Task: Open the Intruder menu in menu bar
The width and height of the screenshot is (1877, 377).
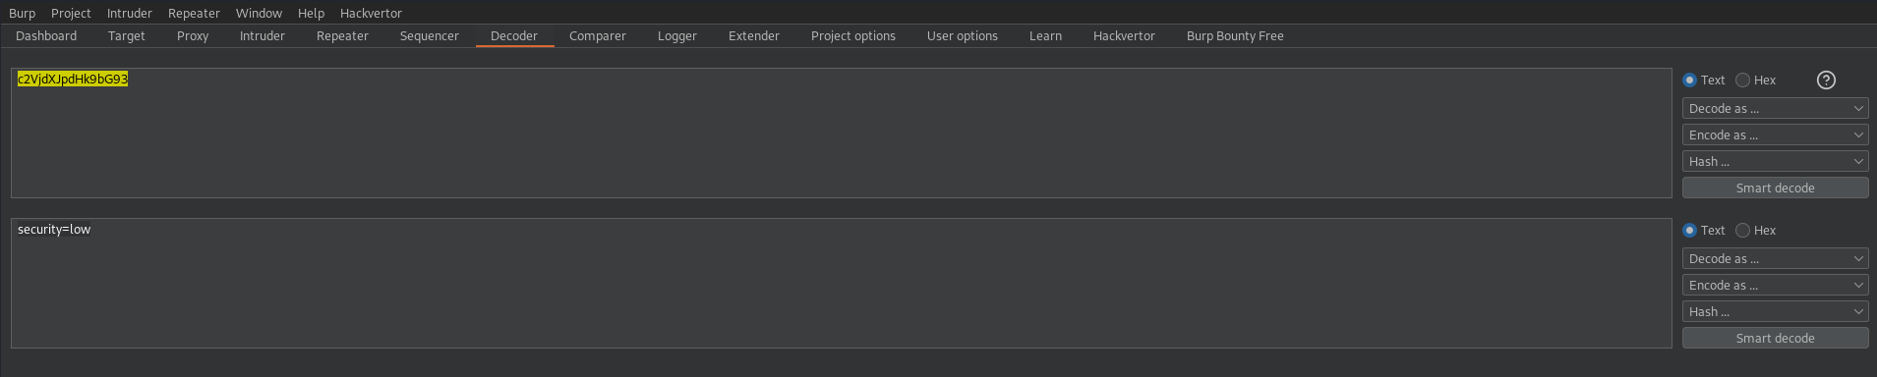Action: (130, 13)
